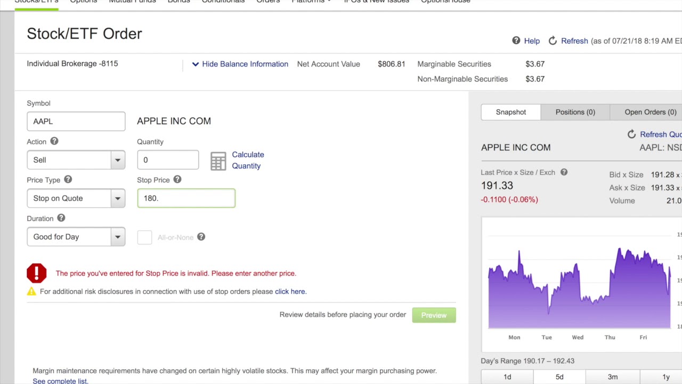This screenshot has height=384, width=682.
Task: Click the invalid Stop Price error message
Action: (x=176, y=273)
